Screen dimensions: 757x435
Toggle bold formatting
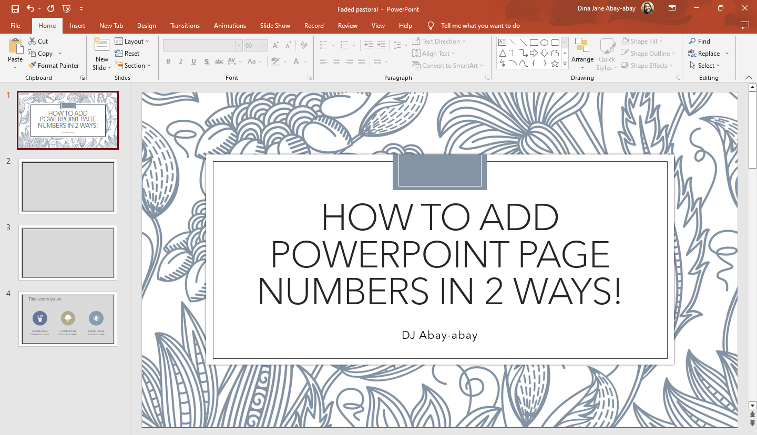pos(168,61)
